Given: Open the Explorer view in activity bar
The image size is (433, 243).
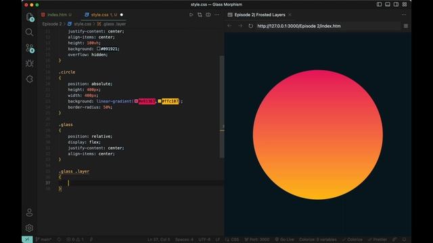Looking at the screenshot, I should coord(30,17).
